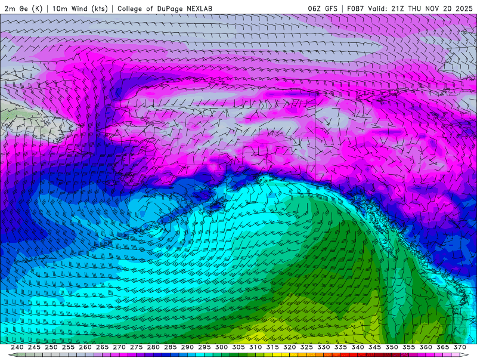Select the 310 value on the color scale
Image resolution: width=477 pixels, height=358 pixels.
point(256,347)
